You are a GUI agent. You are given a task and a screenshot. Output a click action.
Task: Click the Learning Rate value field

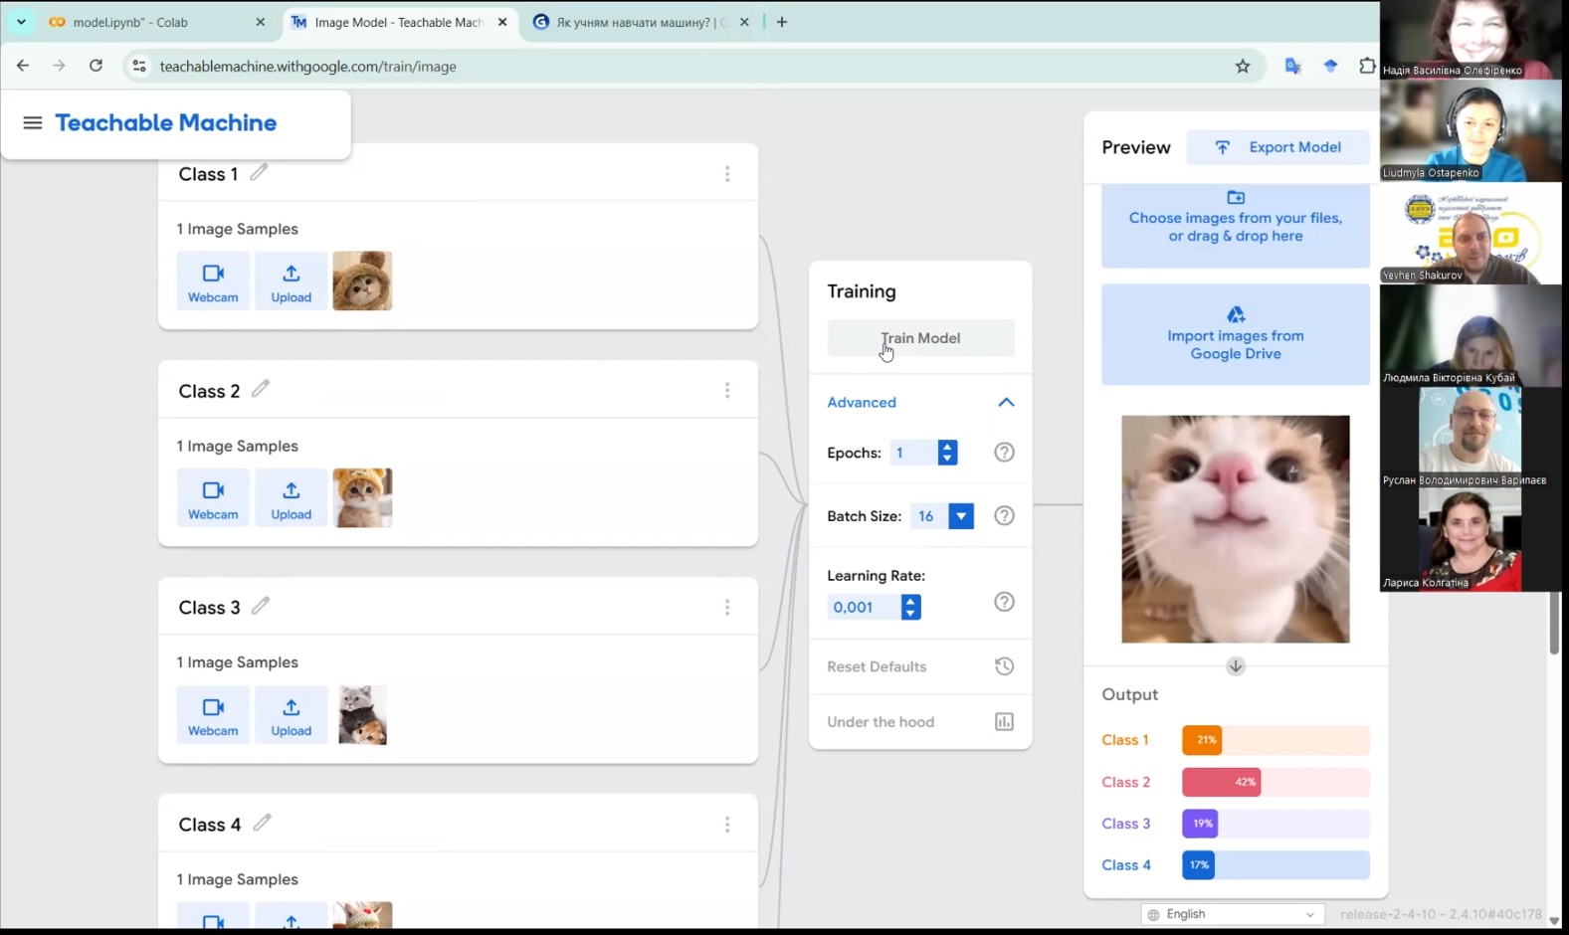coord(864,607)
